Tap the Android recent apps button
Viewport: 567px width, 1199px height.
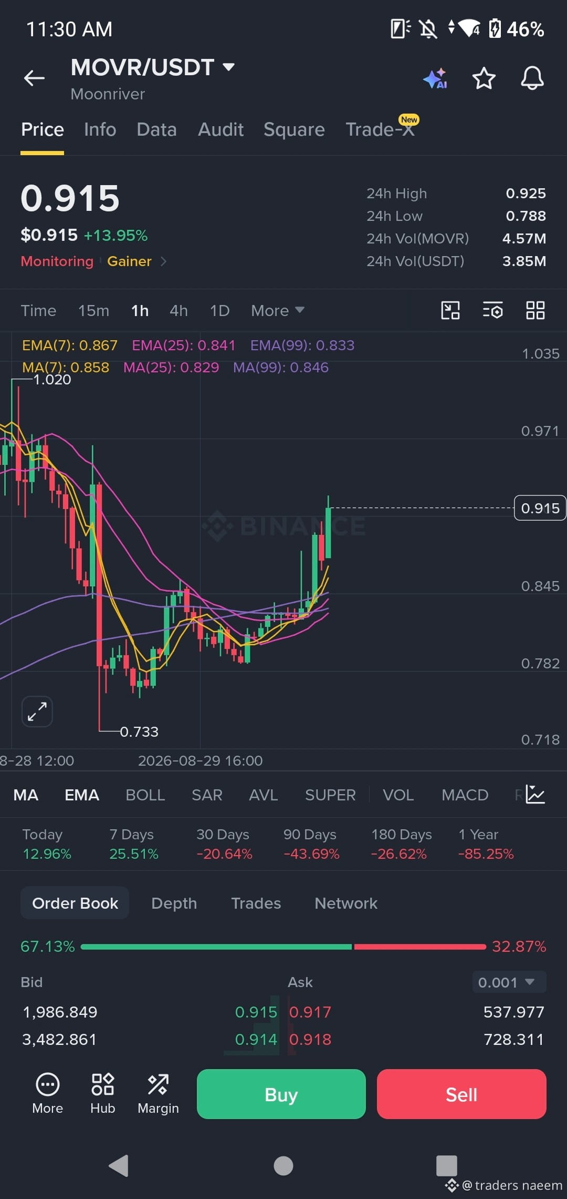coord(447,1166)
